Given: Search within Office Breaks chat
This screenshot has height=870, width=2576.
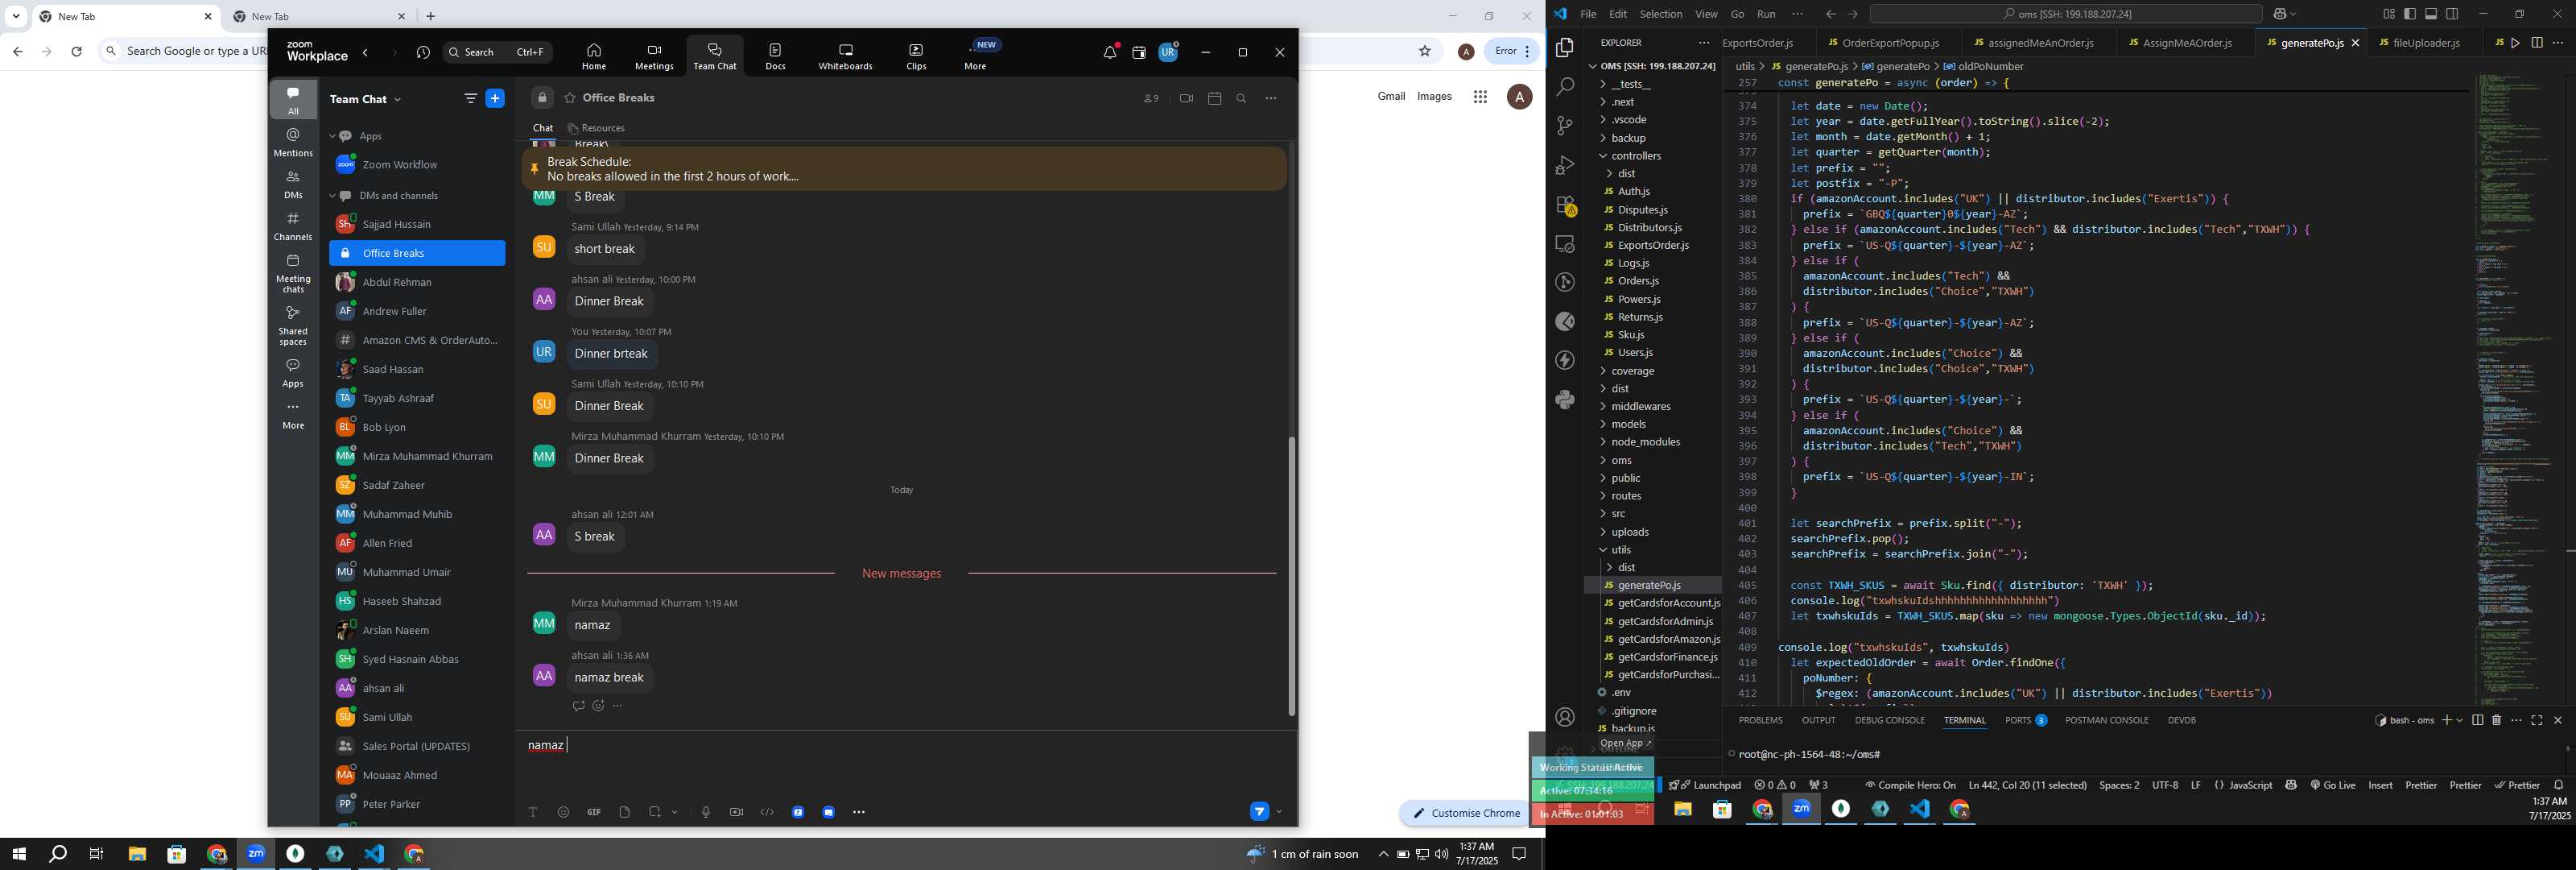Looking at the screenshot, I should (1241, 98).
